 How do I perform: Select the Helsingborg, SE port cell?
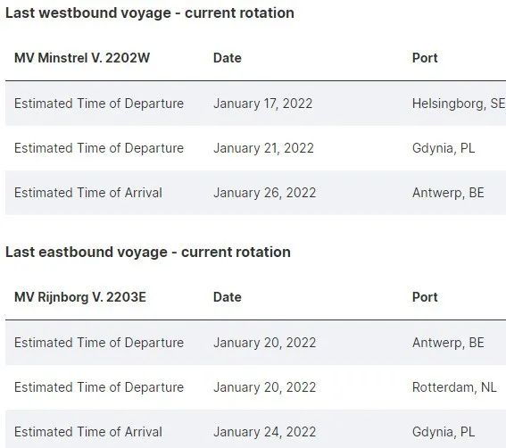459,104
